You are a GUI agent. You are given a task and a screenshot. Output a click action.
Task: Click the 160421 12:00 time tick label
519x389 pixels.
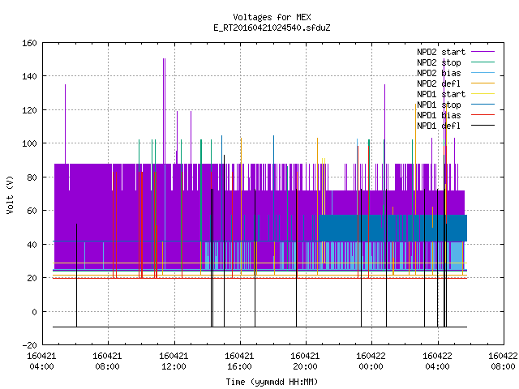pyautogui.click(x=174, y=361)
